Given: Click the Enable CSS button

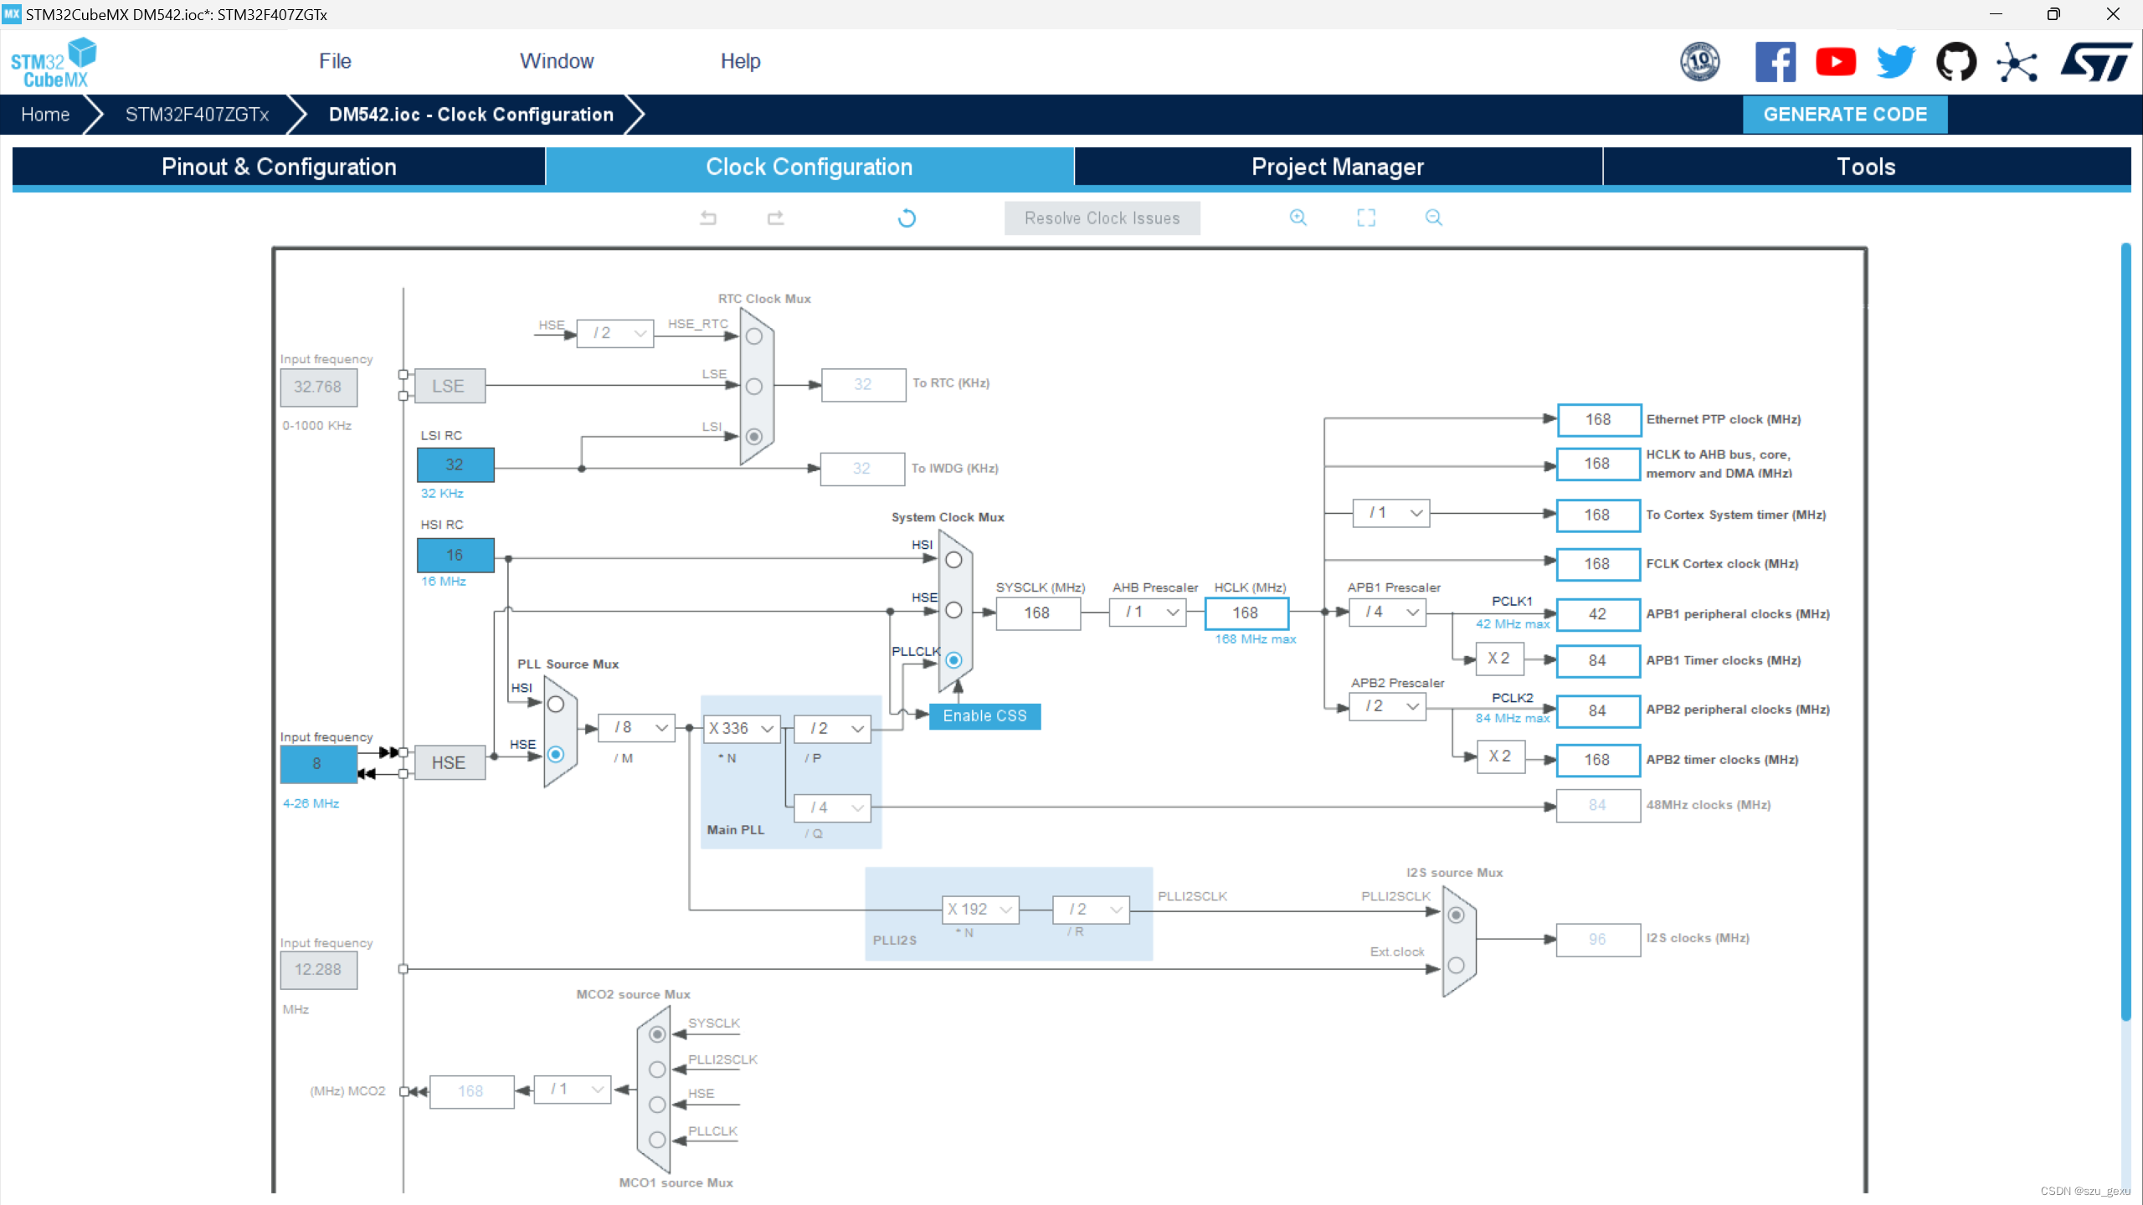Looking at the screenshot, I should 984,716.
